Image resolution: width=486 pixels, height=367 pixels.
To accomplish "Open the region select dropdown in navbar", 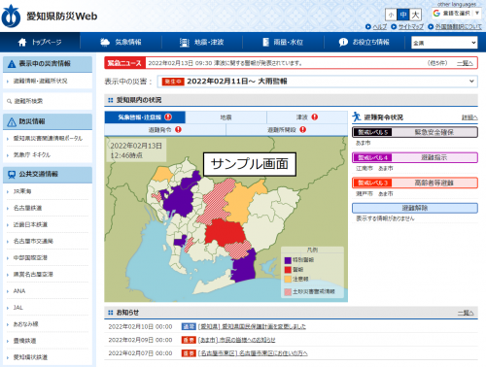I will click(444, 43).
